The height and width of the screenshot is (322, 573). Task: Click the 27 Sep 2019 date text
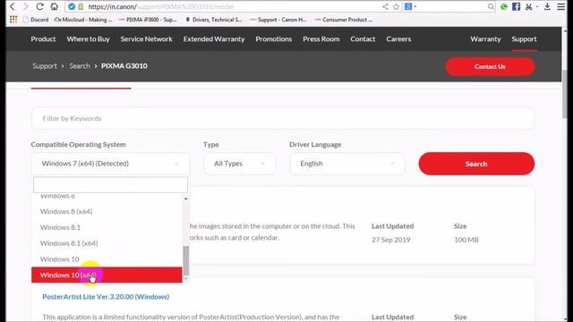(391, 240)
